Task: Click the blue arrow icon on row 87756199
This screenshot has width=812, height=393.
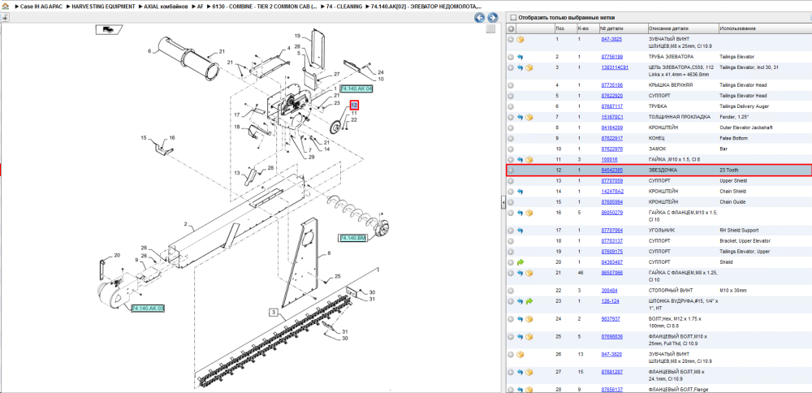Action: (x=520, y=57)
